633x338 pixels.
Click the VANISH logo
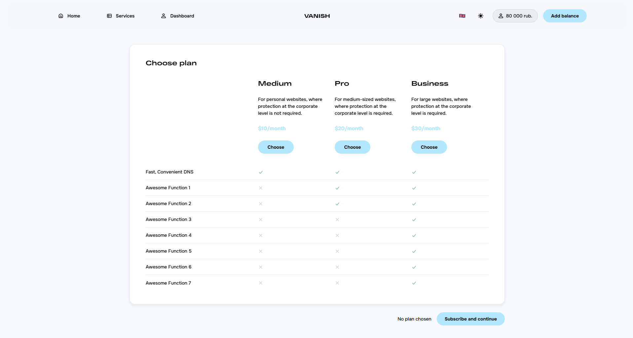[x=317, y=16]
